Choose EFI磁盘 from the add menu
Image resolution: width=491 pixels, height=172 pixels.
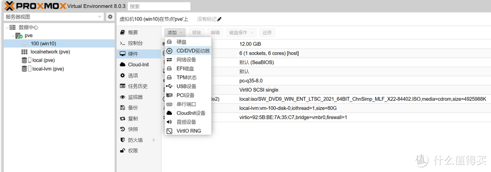pyautogui.click(x=188, y=69)
